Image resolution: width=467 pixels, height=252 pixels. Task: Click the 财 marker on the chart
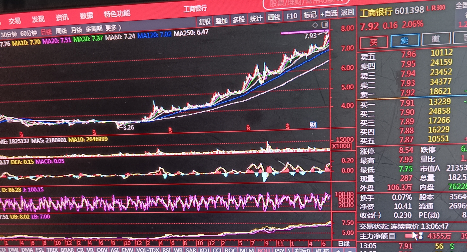tap(313, 125)
